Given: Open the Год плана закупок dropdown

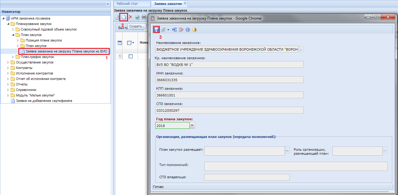Looking at the screenshot, I should pyautogui.click(x=192, y=125).
